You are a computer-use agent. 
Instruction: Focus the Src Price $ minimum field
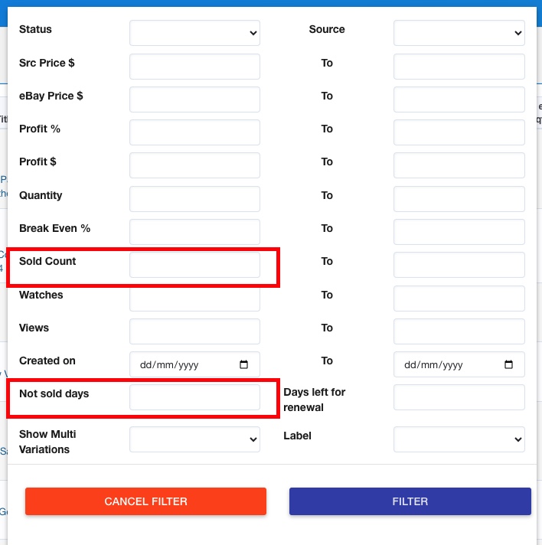click(x=194, y=67)
